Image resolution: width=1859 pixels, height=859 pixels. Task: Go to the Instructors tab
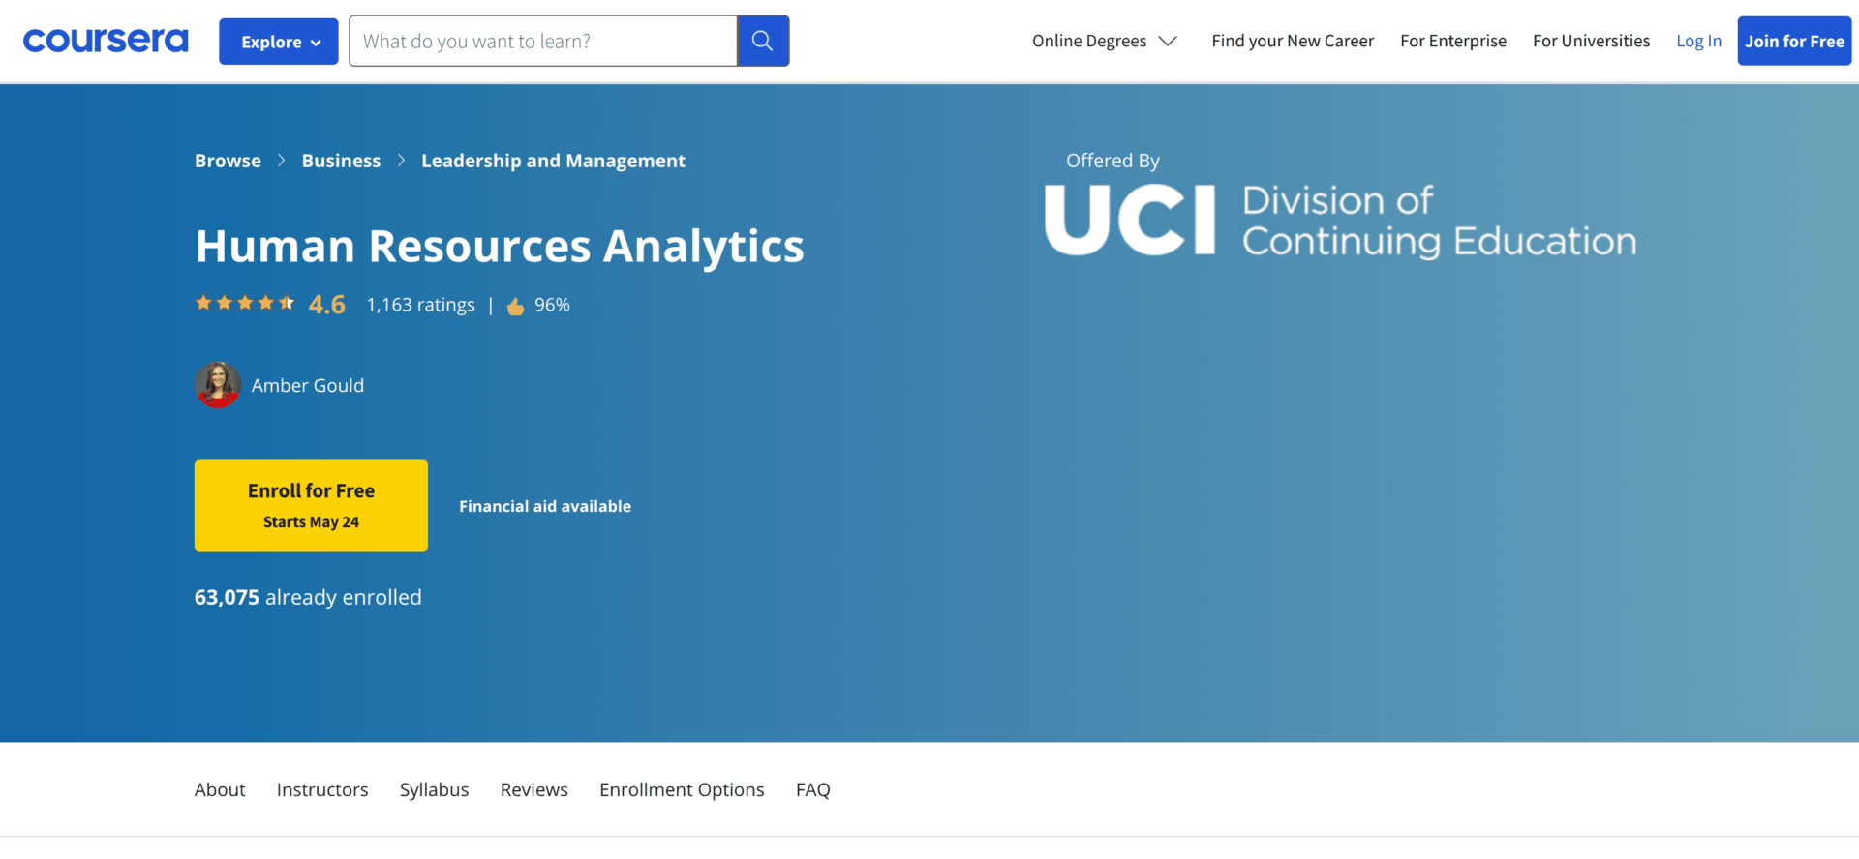pos(322,789)
